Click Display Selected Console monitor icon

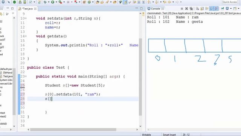pos(227,9)
